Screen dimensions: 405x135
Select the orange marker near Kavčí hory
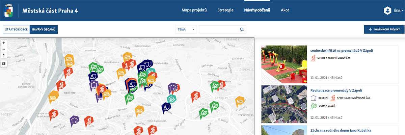(61, 84)
